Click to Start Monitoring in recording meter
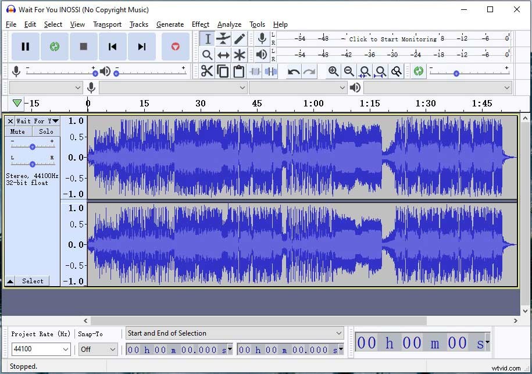The width and height of the screenshot is (532, 374). pyautogui.click(x=391, y=39)
